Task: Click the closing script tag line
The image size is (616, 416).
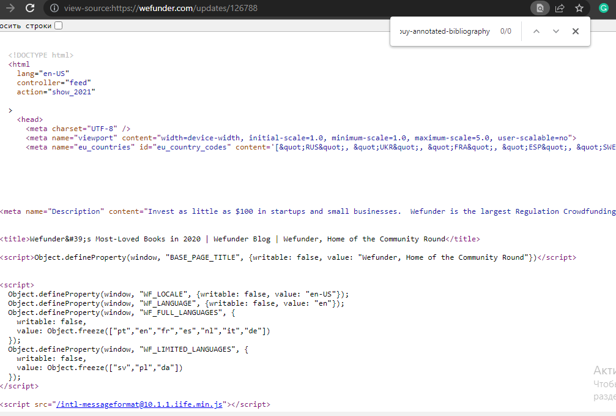Action: [x=19, y=386]
